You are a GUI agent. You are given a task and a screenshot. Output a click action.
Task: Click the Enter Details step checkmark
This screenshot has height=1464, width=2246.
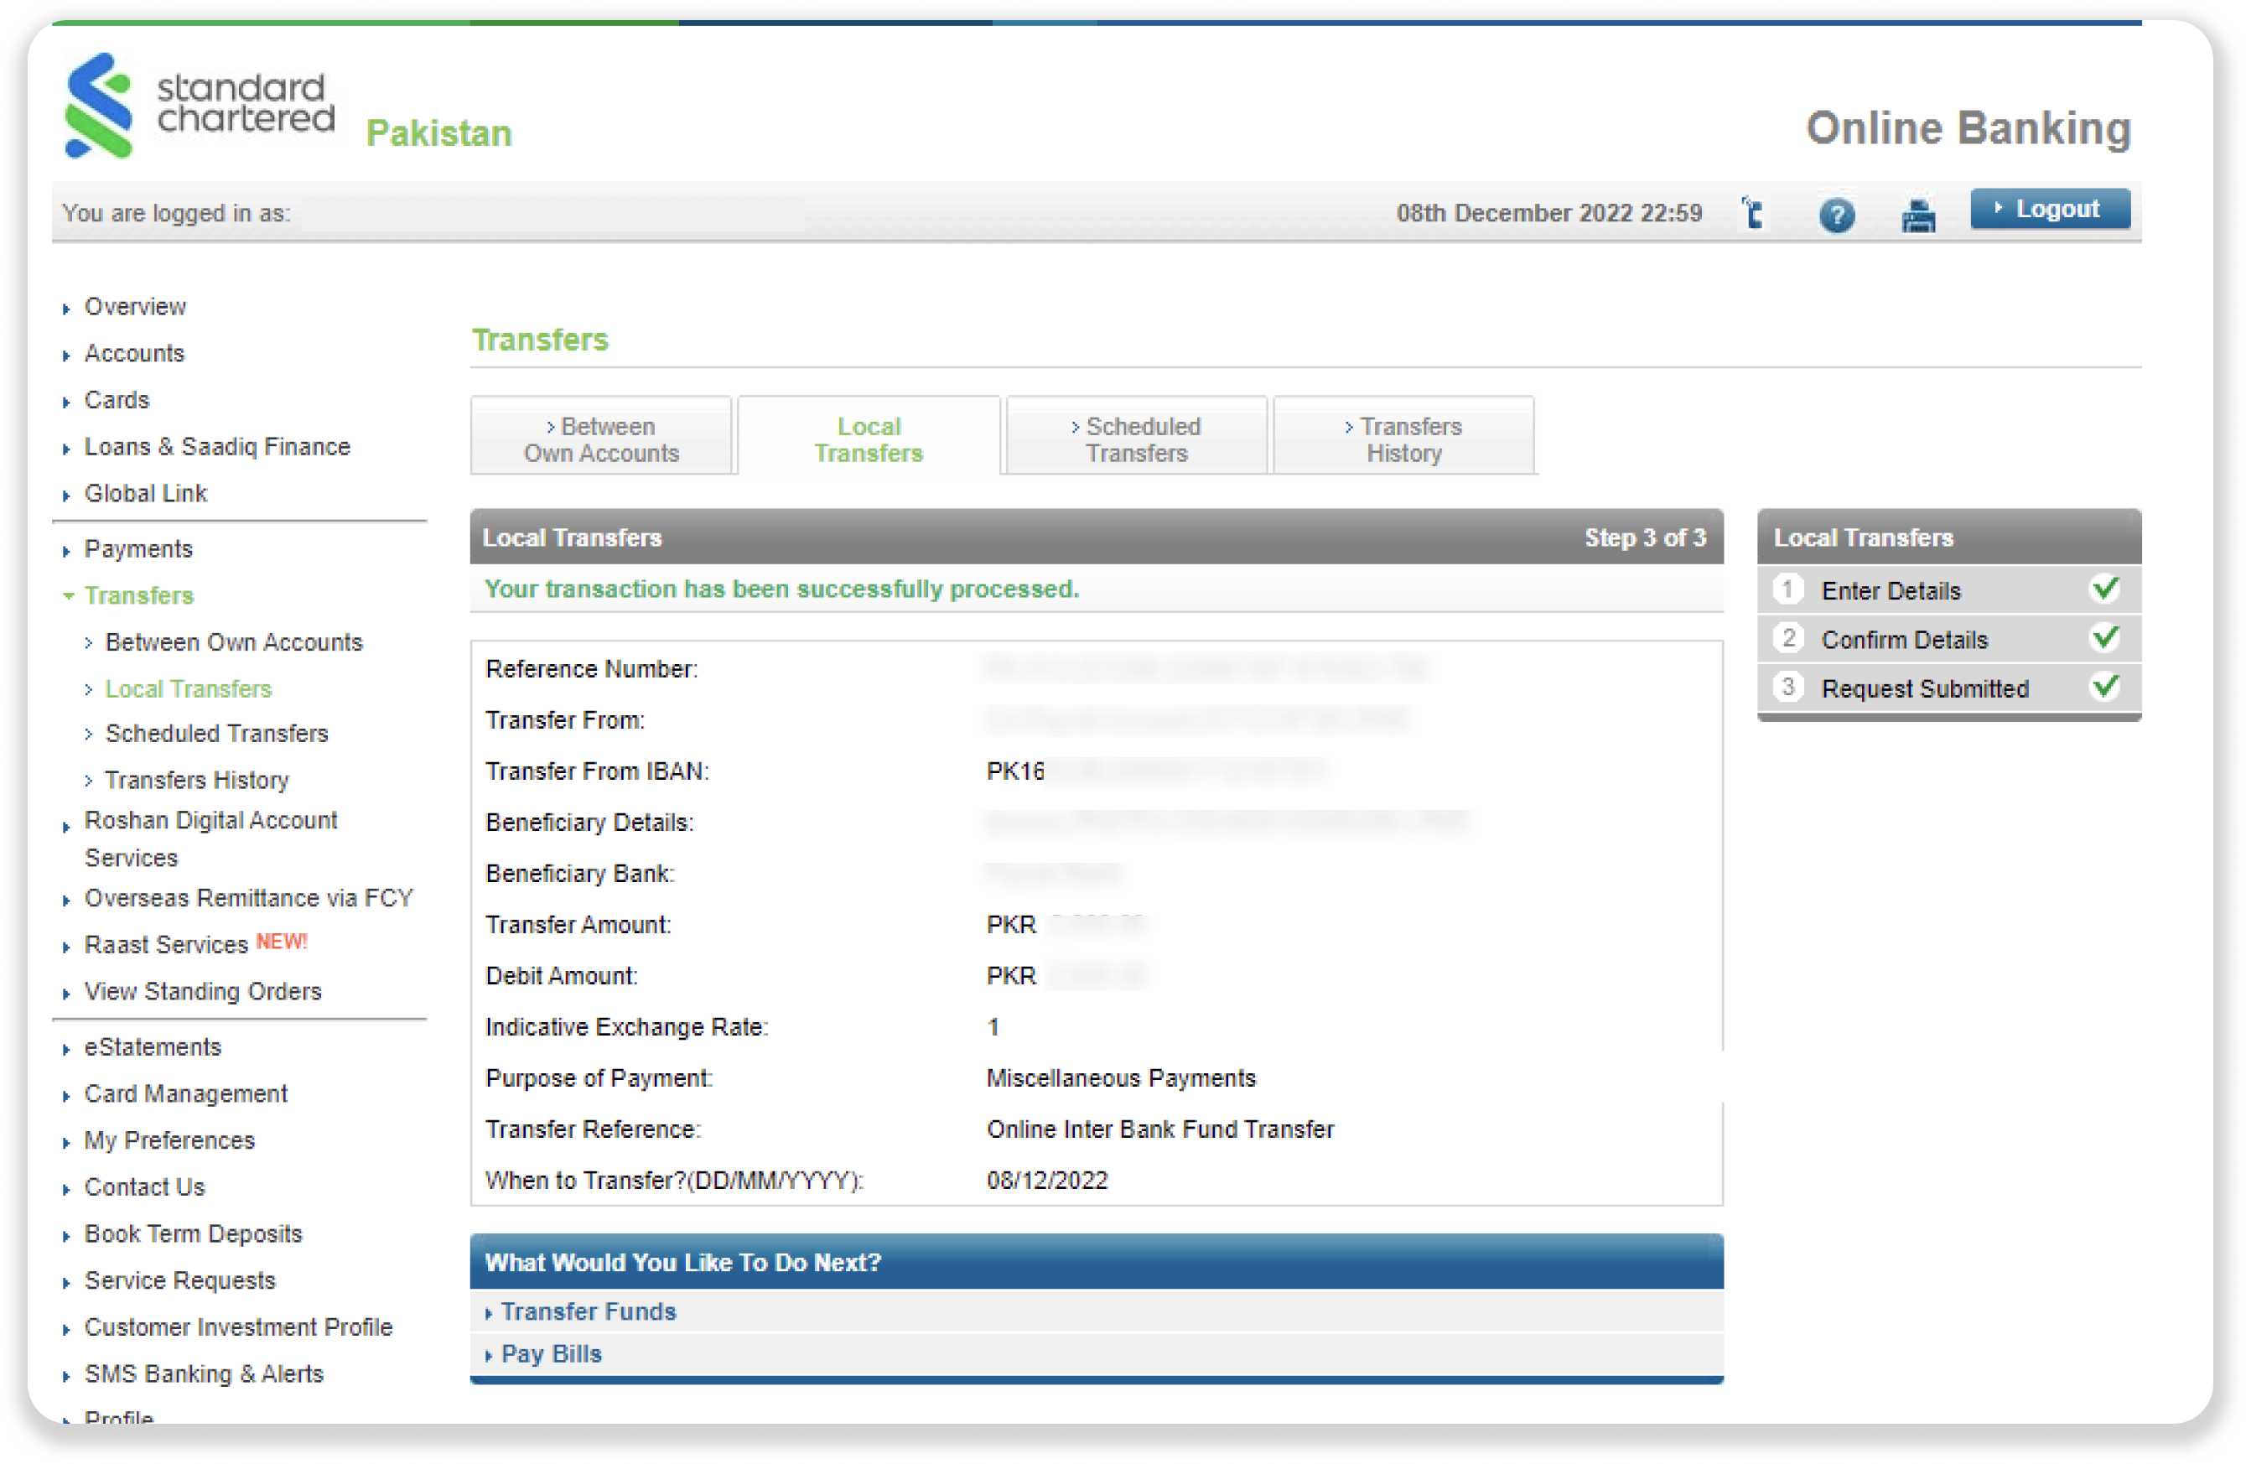2104,590
